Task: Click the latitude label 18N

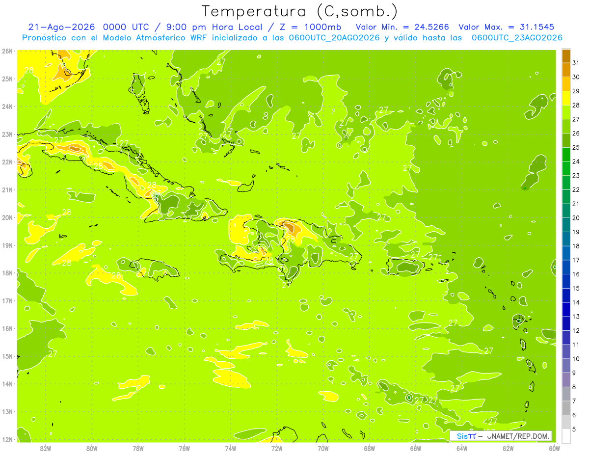Action: tap(7, 273)
